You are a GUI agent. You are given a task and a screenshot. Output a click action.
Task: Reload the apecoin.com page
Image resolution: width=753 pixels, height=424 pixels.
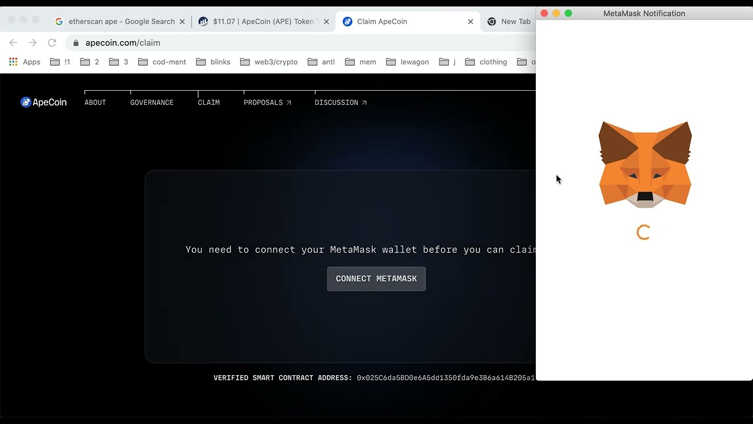[52, 43]
